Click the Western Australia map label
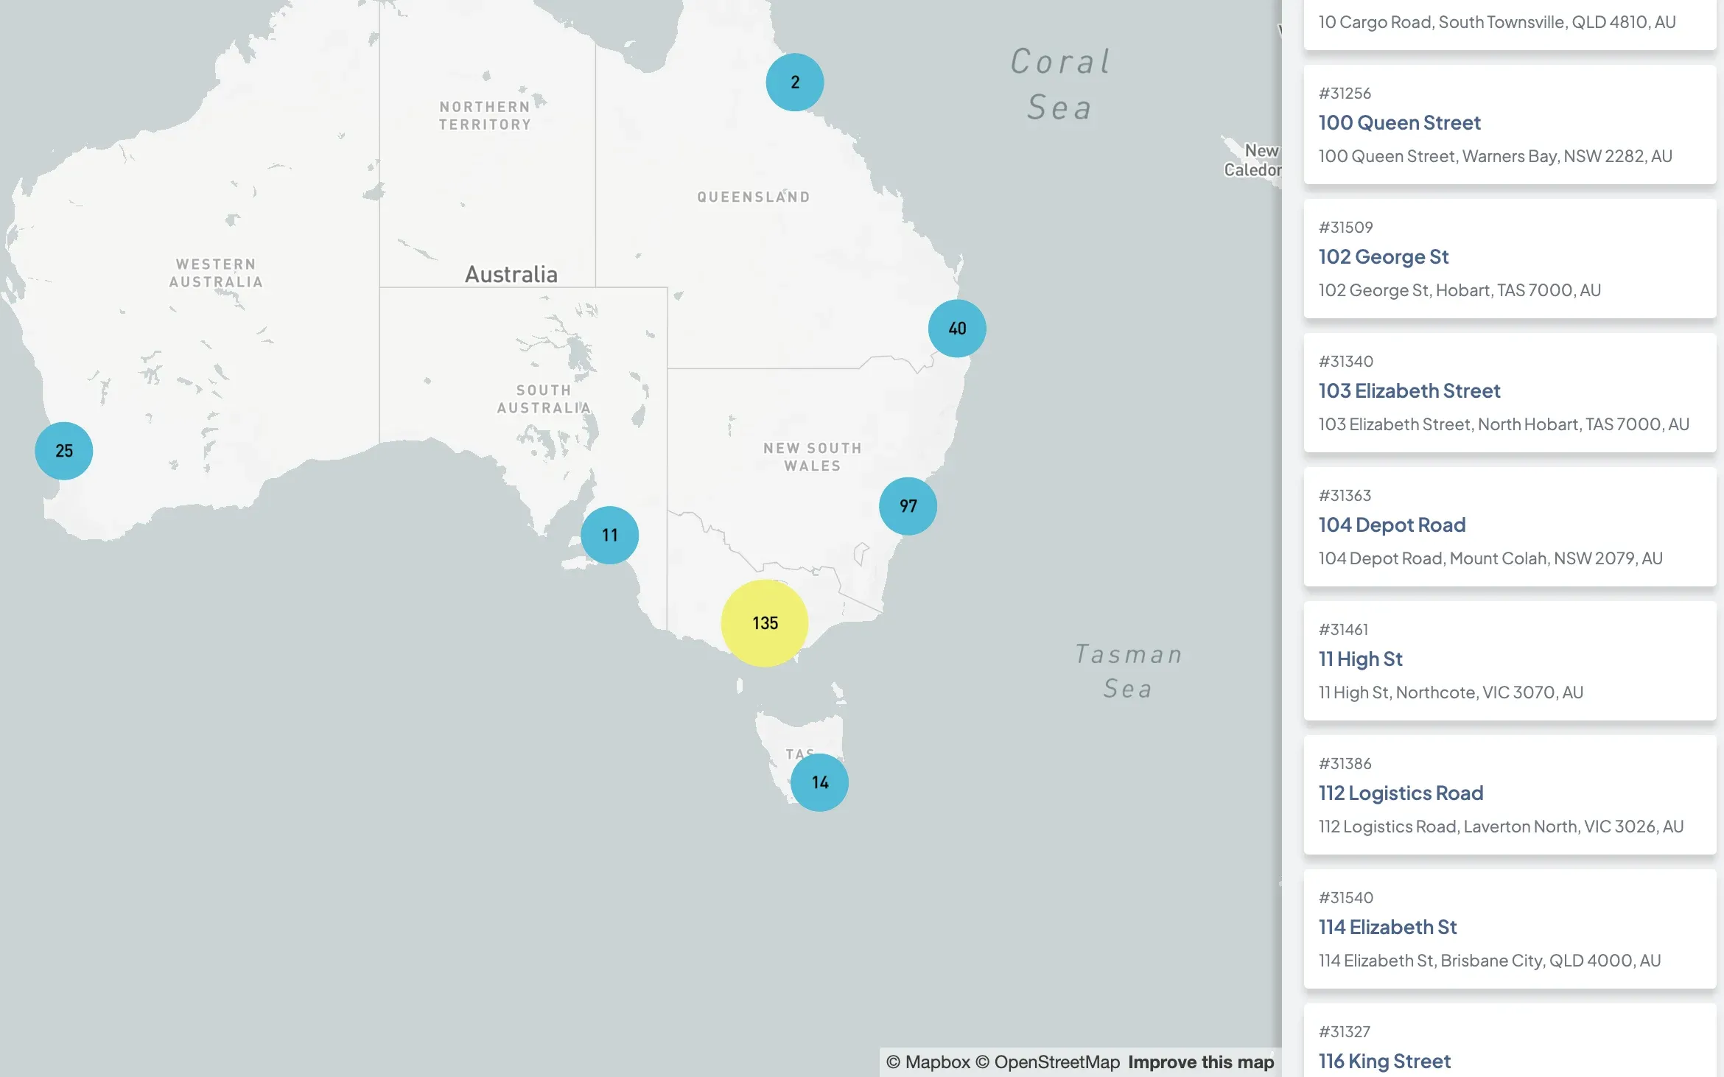This screenshot has width=1724, height=1077. [216, 273]
